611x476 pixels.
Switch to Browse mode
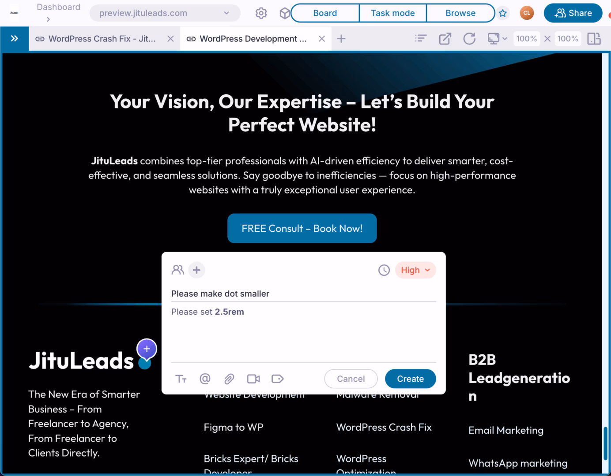click(460, 13)
